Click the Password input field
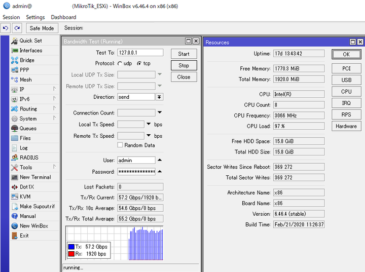 click(x=136, y=172)
